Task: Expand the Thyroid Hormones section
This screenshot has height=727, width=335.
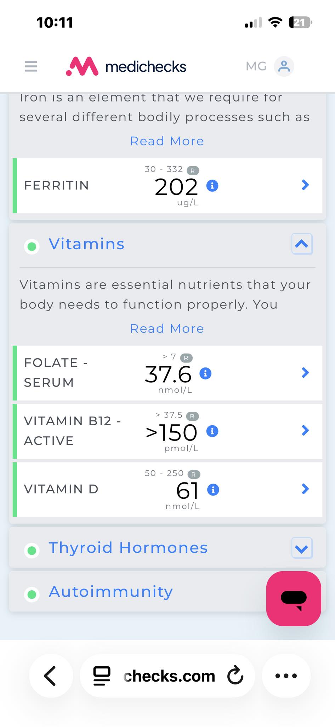Action: [x=302, y=548]
